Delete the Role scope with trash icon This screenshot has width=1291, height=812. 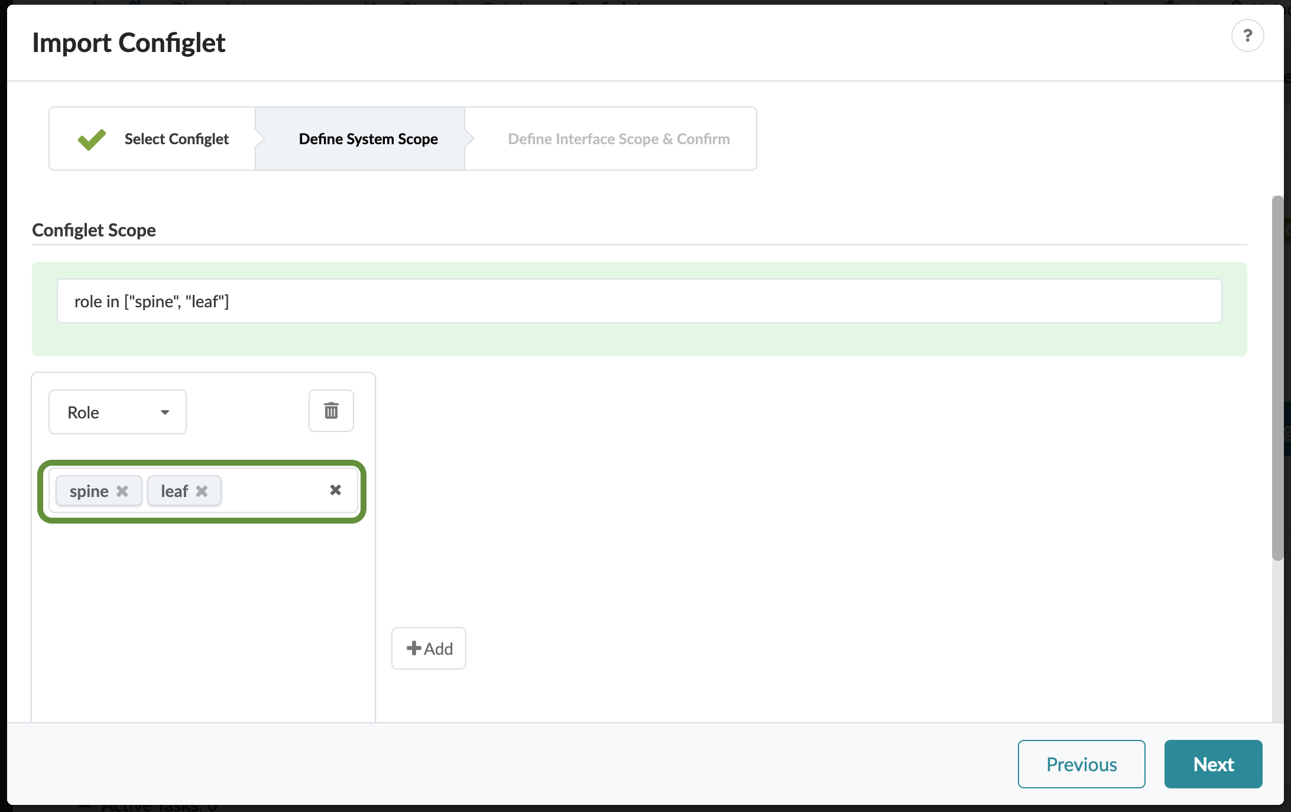[331, 411]
